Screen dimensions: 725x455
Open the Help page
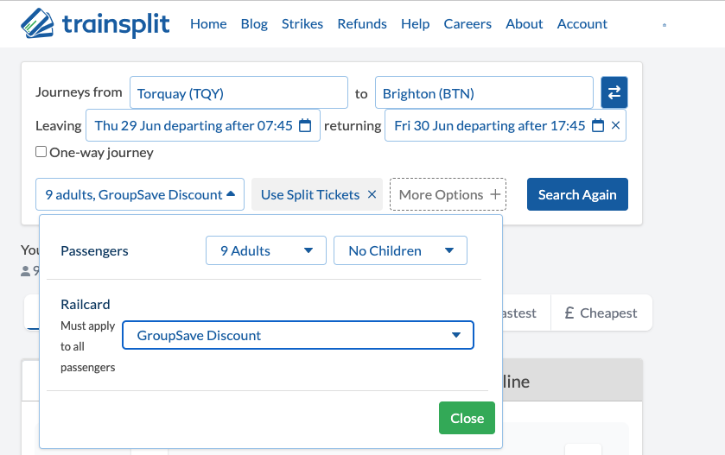(x=415, y=24)
